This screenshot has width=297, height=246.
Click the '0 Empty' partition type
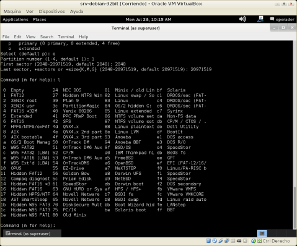(x=14, y=90)
